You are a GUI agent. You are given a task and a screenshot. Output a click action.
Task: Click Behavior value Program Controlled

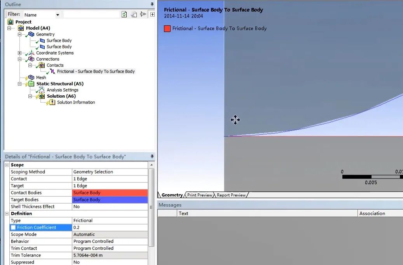[110, 241]
